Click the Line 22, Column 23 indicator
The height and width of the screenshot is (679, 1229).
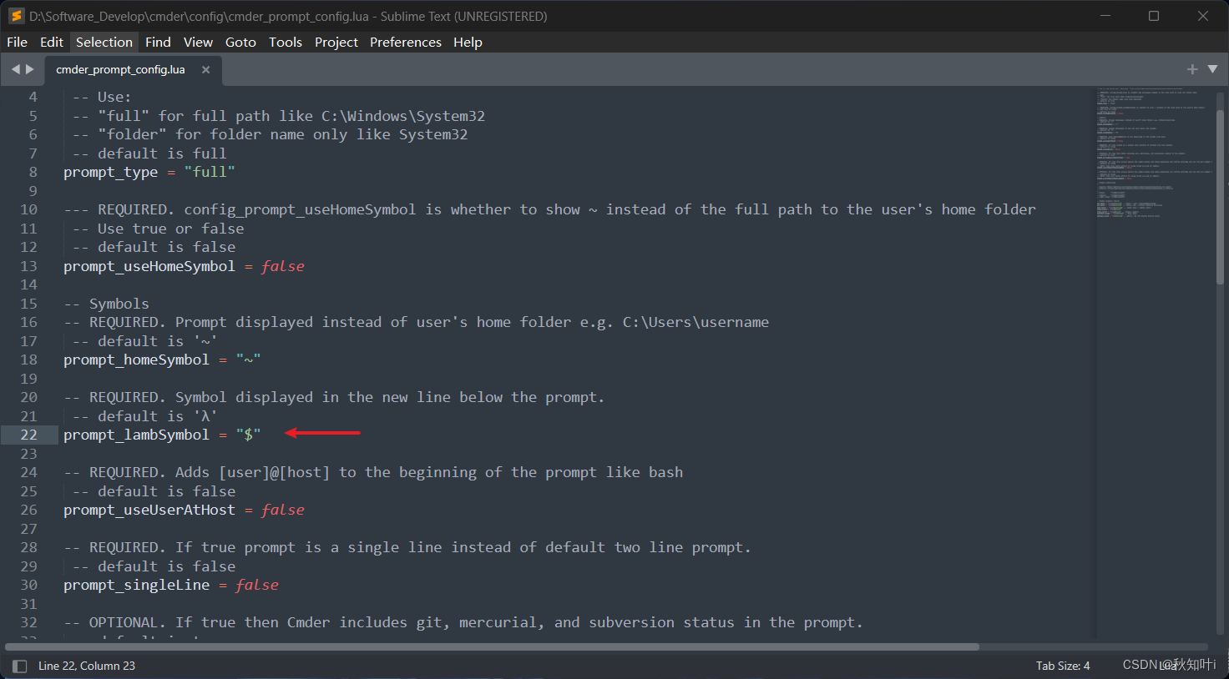pyautogui.click(x=86, y=665)
